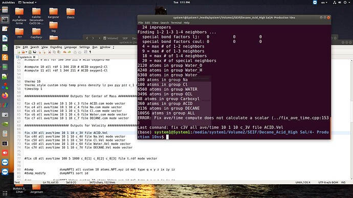Viewport: 353px width, 198px height.
Task: Click editor vertical scrollbar
Action: tap(351, 119)
